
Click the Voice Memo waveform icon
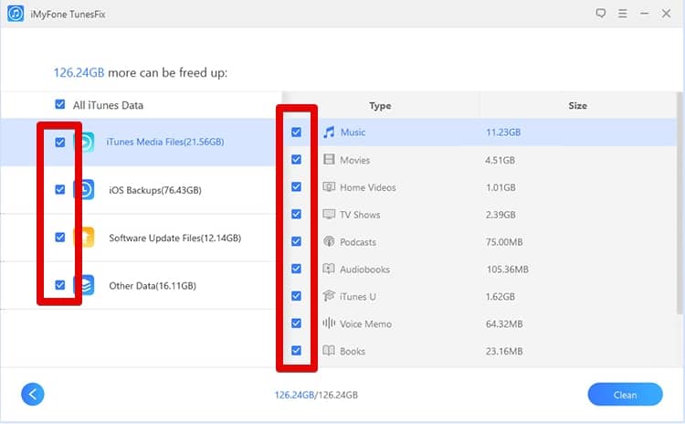click(x=329, y=323)
